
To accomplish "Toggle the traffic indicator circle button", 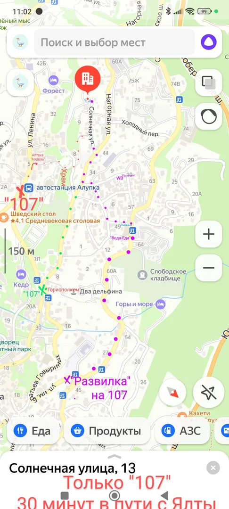I will tap(209, 116).
